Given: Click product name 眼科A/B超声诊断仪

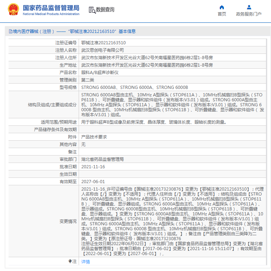Looking at the screenshot, I should pos(100,72).
